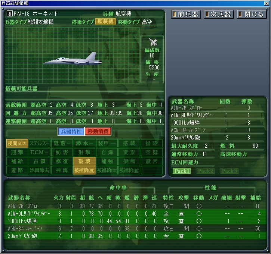This screenshot has width=271, height=254.
Task: Click the 補給 trait cell
Action: (x=17, y=161)
